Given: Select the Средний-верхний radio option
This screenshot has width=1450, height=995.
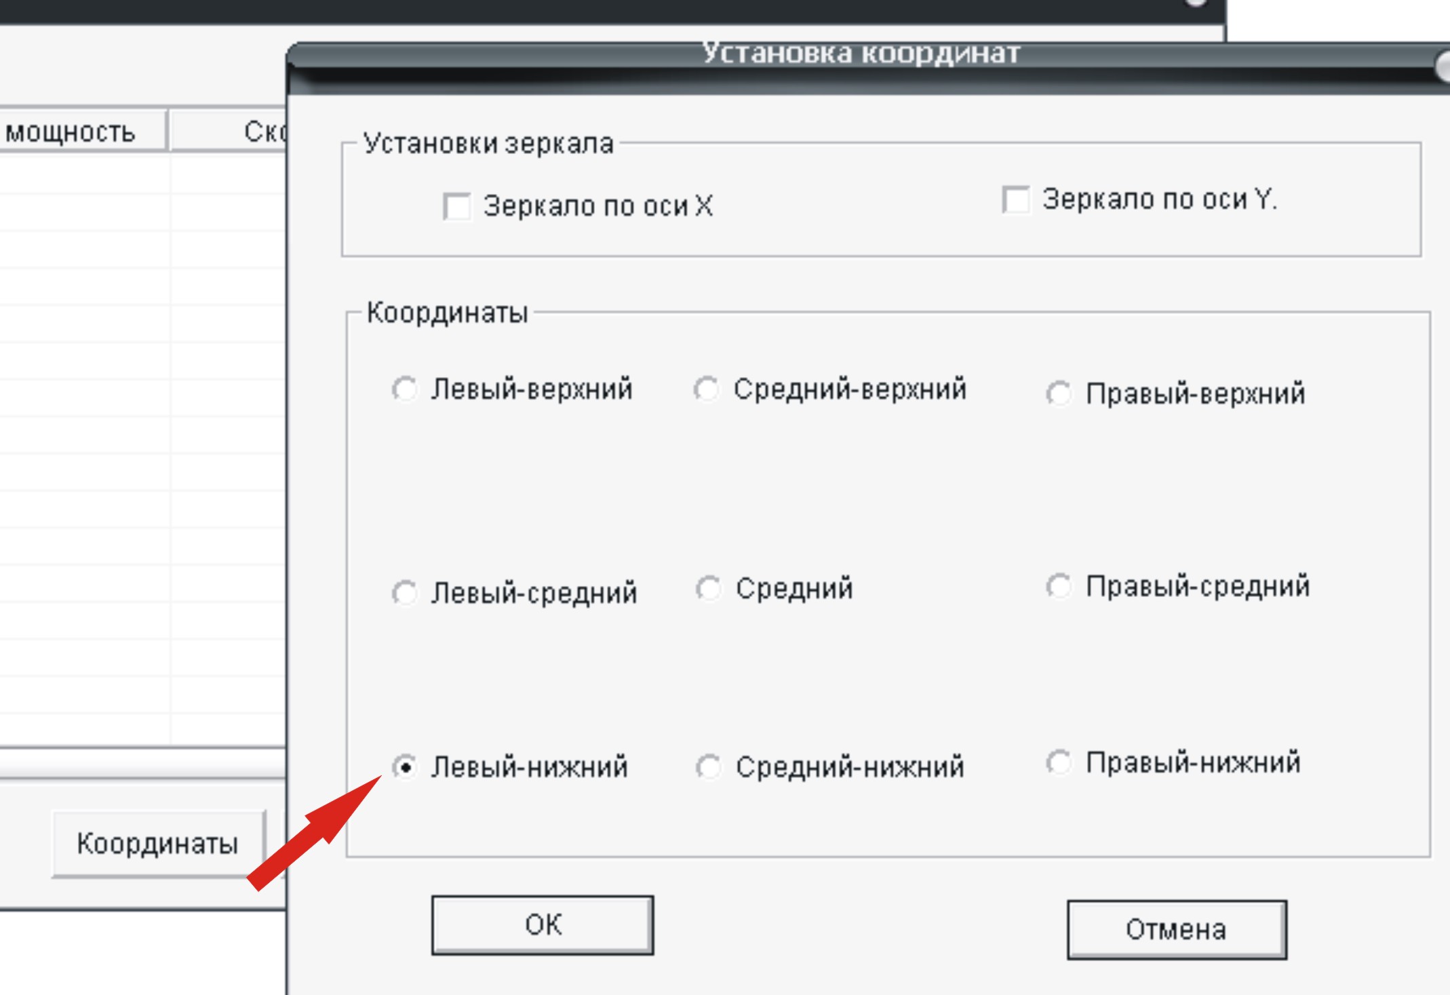Looking at the screenshot, I should (707, 389).
